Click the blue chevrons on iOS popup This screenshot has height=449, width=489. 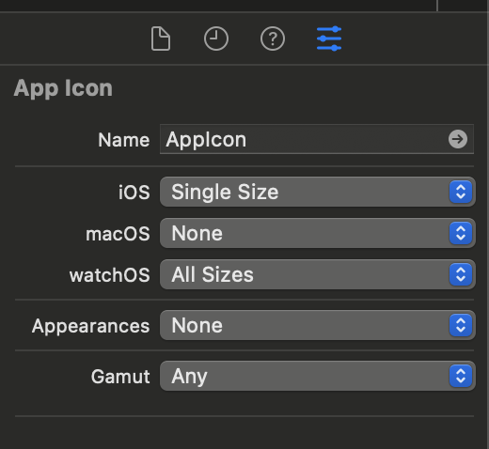pos(461,192)
